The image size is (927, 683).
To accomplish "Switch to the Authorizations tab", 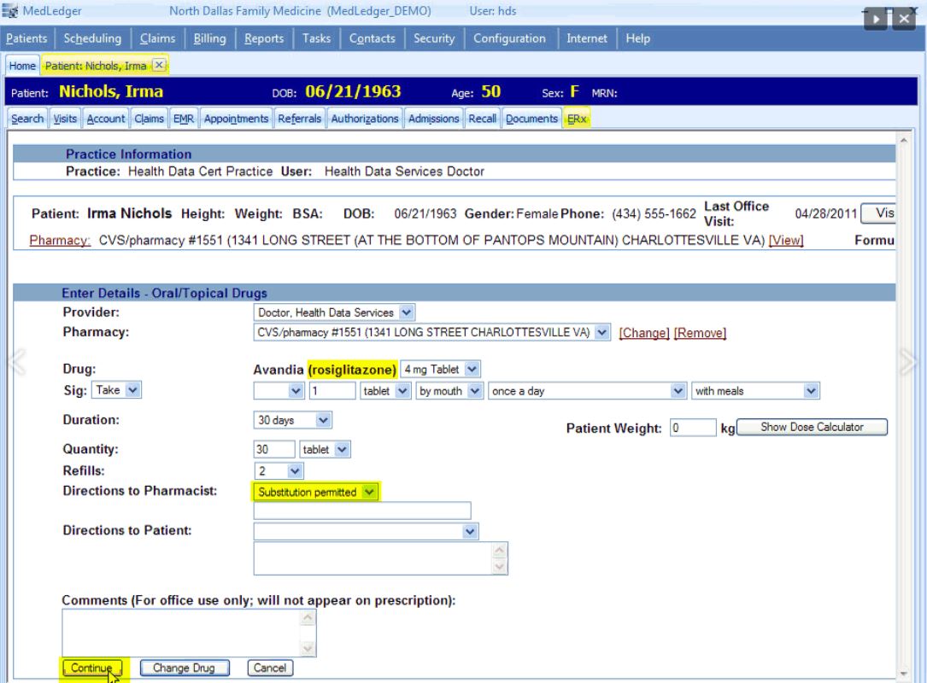I will click(365, 119).
